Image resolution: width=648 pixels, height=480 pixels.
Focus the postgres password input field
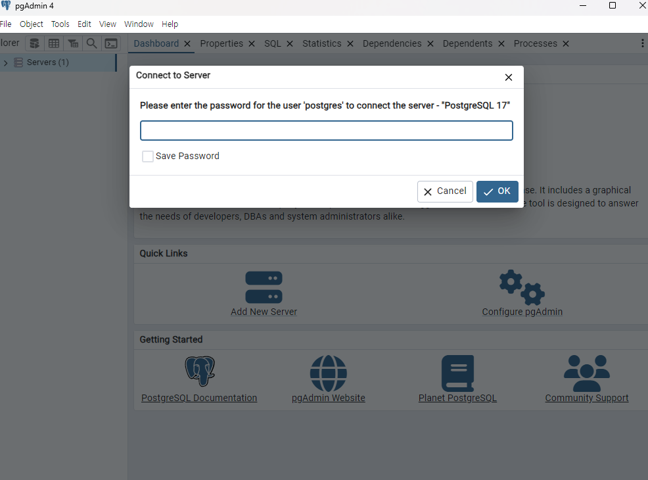tap(327, 131)
